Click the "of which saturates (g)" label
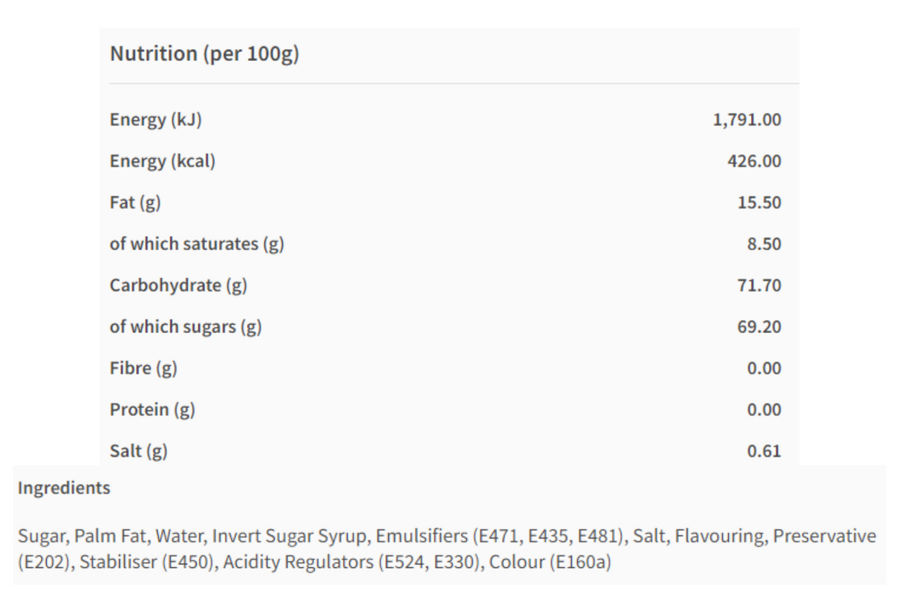Image resolution: width=899 pixels, height=599 pixels. click(197, 244)
